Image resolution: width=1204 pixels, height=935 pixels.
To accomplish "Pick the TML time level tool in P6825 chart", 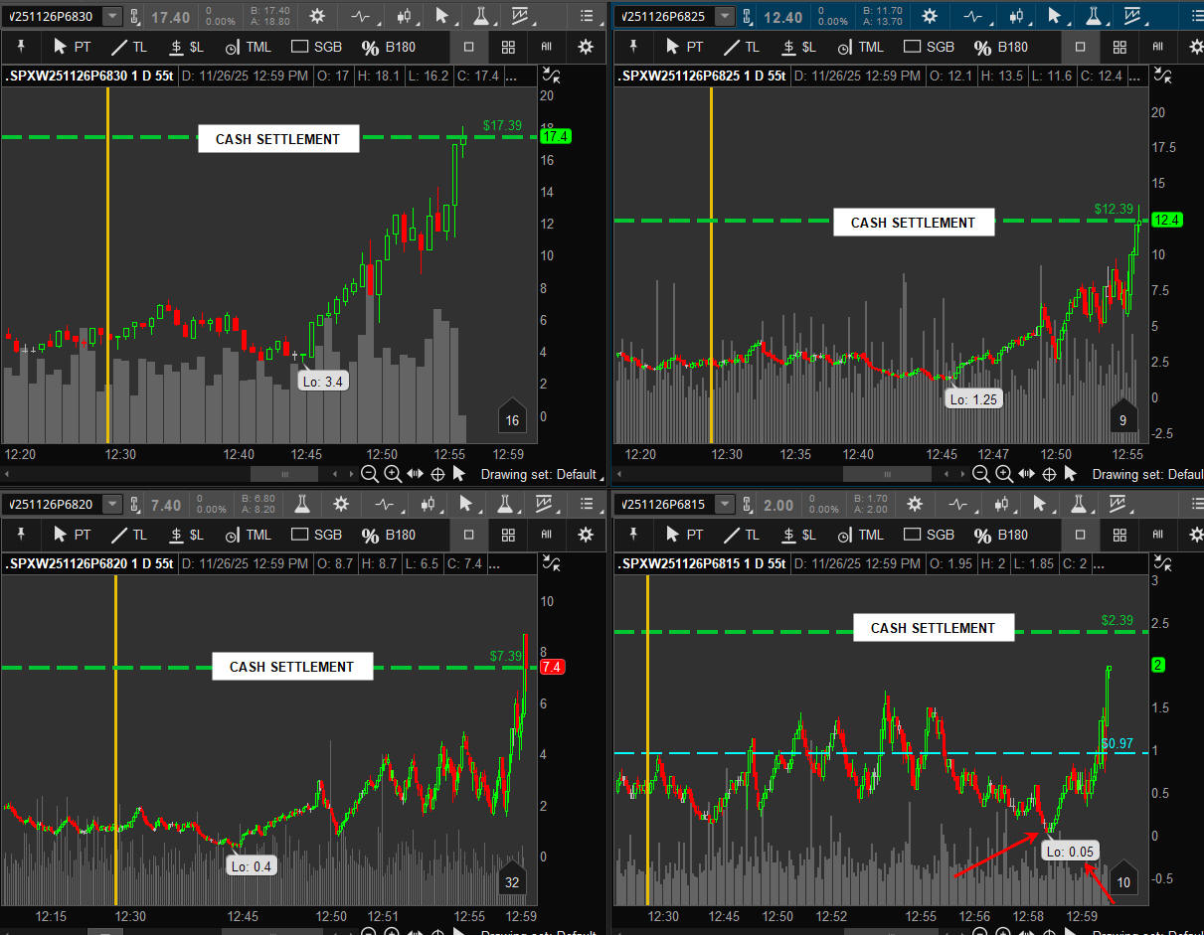I will 860,47.
